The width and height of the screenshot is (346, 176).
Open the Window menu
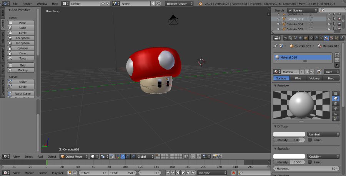pyautogui.click(x=42, y=4)
